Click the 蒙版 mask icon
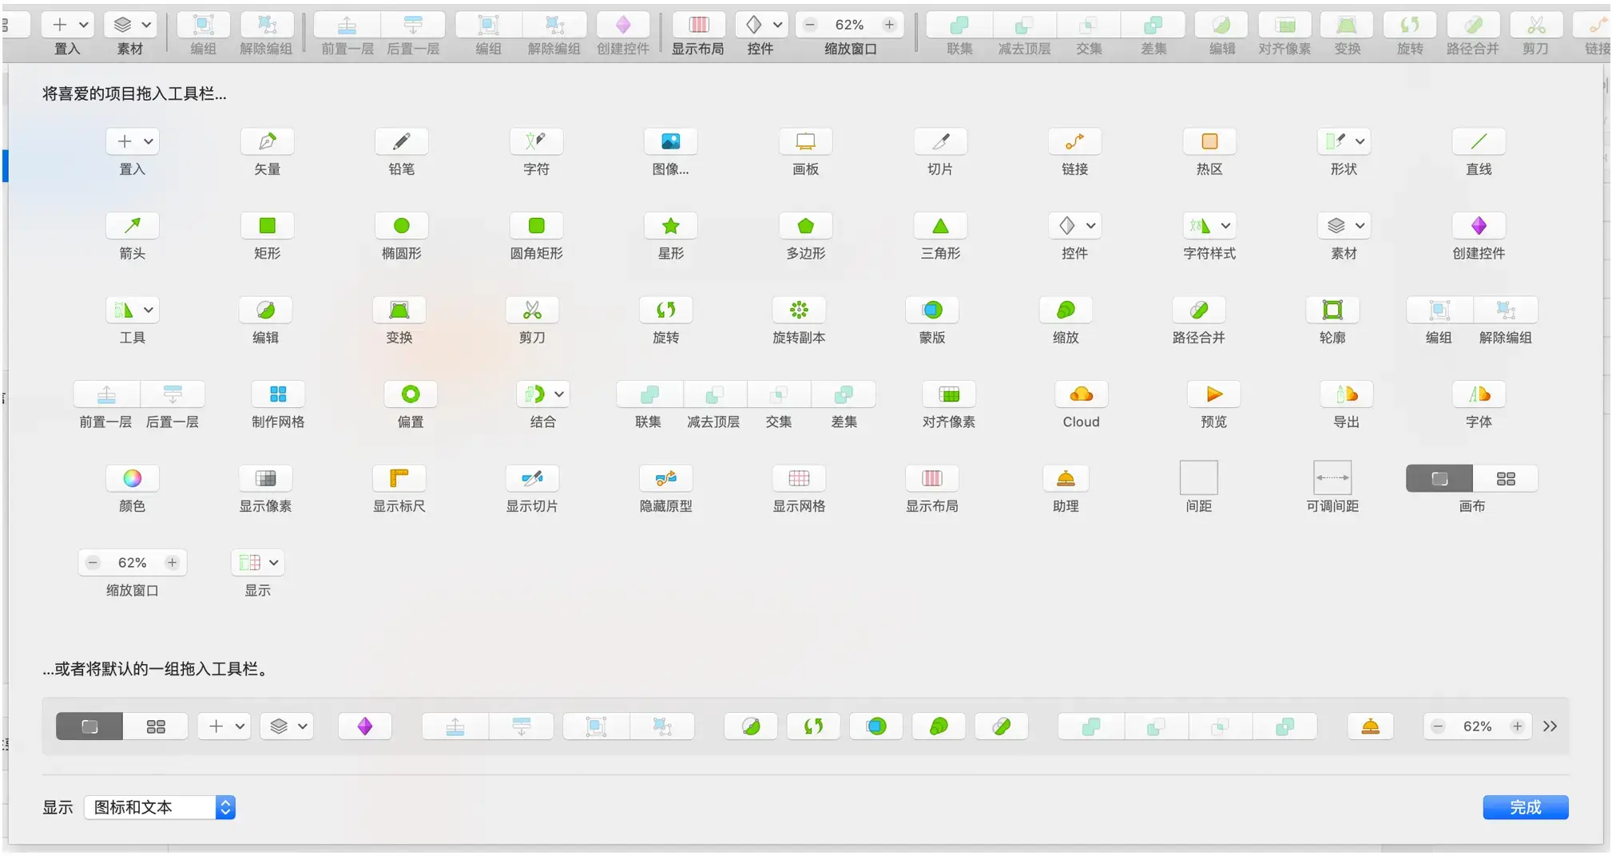Image resolution: width=1620 pixels, height=859 pixels. 932,310
